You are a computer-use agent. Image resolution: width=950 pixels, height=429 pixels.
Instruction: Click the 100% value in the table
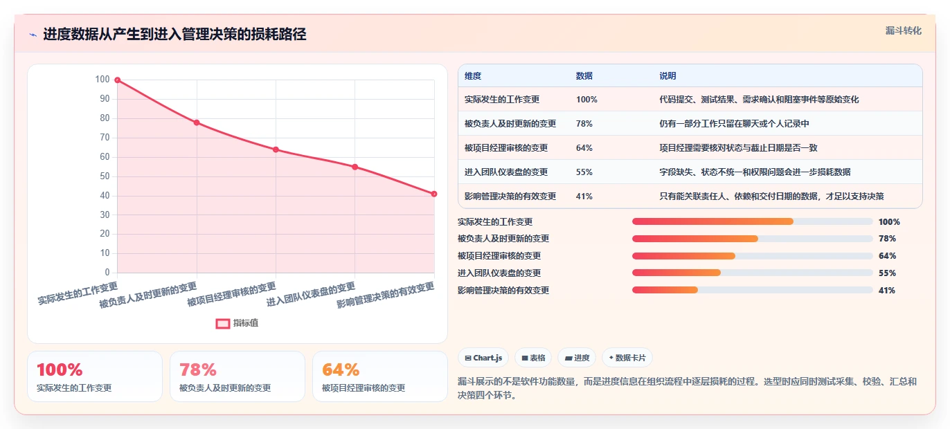click(586, 100)
